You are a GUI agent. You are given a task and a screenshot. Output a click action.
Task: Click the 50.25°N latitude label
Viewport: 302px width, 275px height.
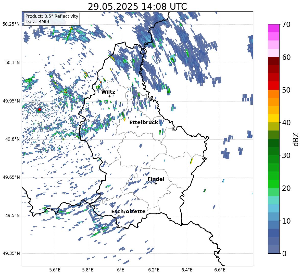pyautogui.click(x=11, y=24)
